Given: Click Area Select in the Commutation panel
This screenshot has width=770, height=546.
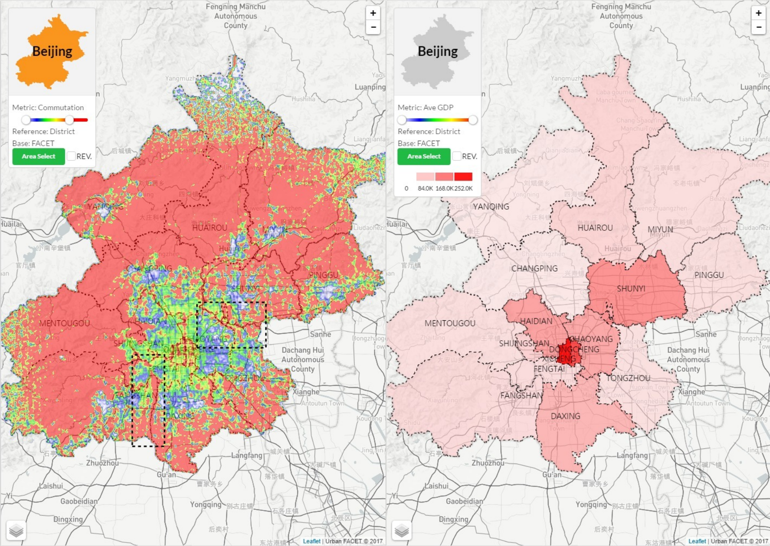Looking at the screenshot, I should coord(39,156).
